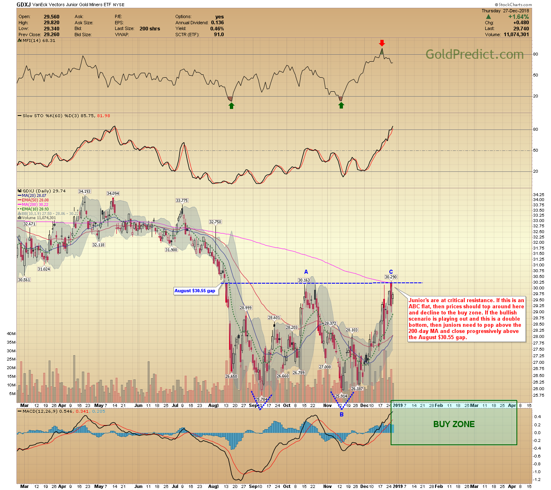Select the 25.784 September low label
551x490 pixels.
click(262, 399)
